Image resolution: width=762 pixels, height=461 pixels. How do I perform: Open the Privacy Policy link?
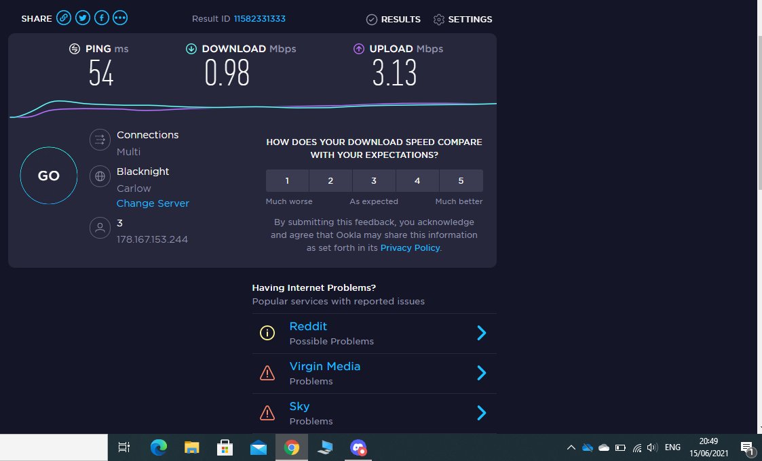[410, 247]
